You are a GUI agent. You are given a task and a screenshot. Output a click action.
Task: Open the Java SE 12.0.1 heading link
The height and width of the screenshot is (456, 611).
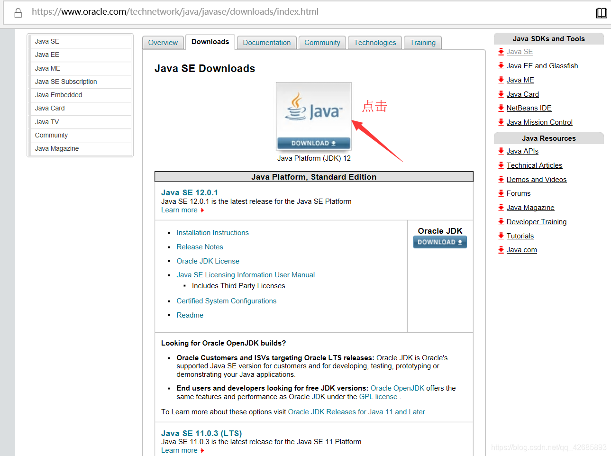(x=190, y=192)
